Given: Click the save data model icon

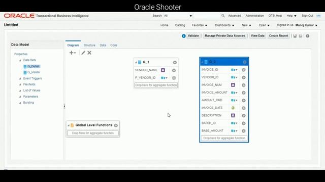Looking at the screenshot, I should click(295, 36).
